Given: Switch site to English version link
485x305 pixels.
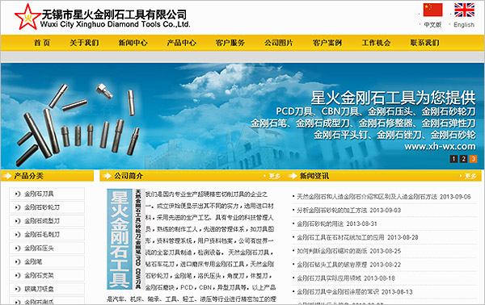Looking at the screenshot, I should pos(464,25).
